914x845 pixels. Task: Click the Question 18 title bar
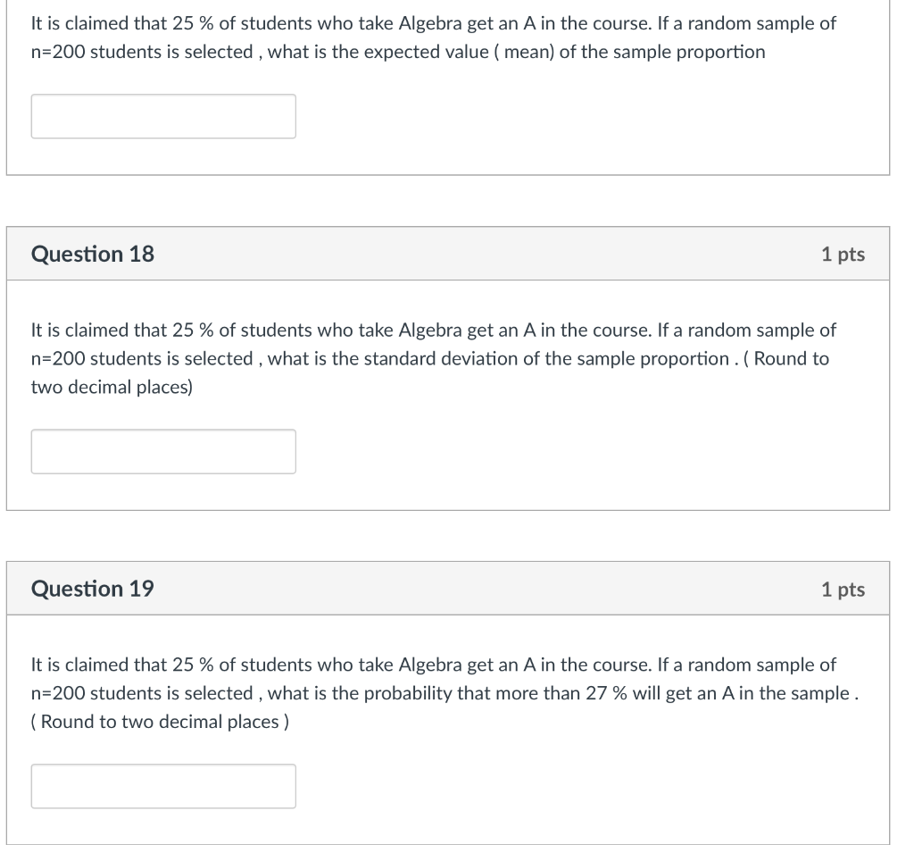pos(446,254)
